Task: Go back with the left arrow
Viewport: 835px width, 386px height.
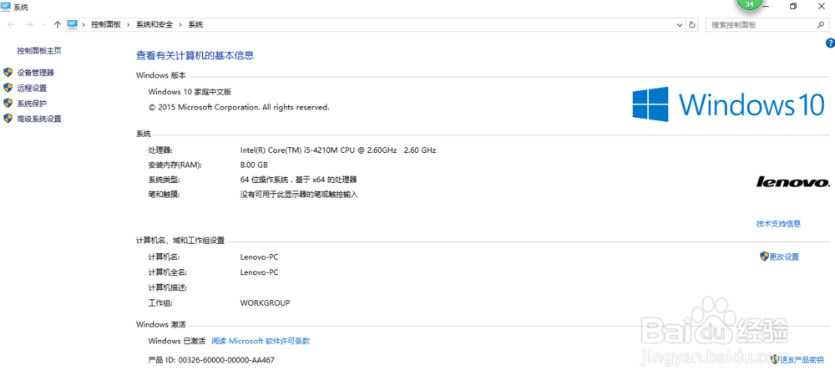Action: (11, 24)
